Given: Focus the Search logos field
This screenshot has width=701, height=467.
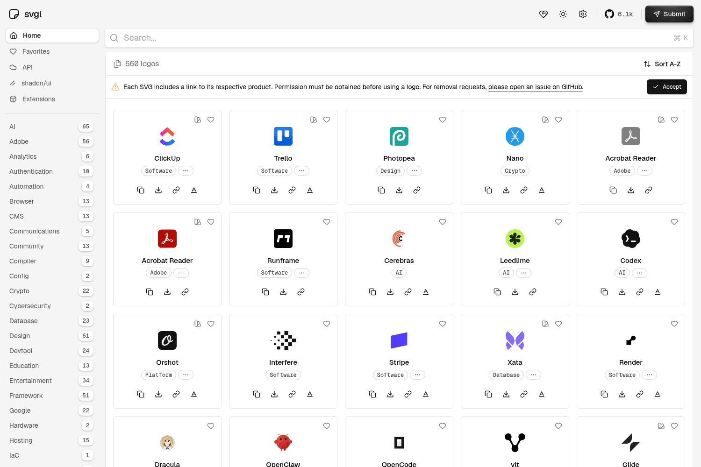Looking at the screenshot, I should click(x=399, y=38).
